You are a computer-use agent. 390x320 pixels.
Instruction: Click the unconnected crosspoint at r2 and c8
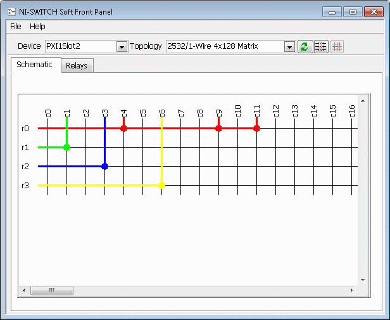tap(199, 166)
